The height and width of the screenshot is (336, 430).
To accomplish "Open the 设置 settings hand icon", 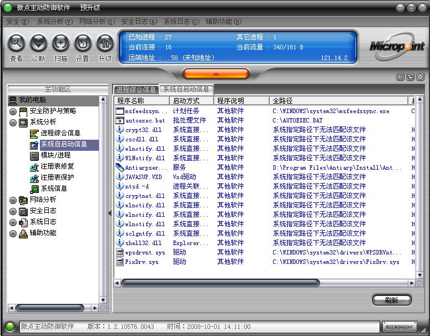I will (x=83, y=43).
